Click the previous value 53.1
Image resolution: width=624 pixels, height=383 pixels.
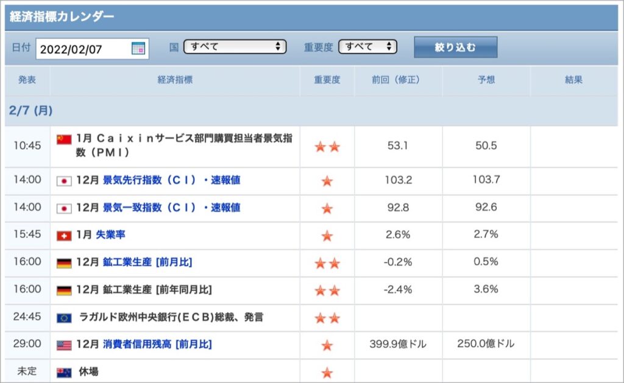click(398, 146)
